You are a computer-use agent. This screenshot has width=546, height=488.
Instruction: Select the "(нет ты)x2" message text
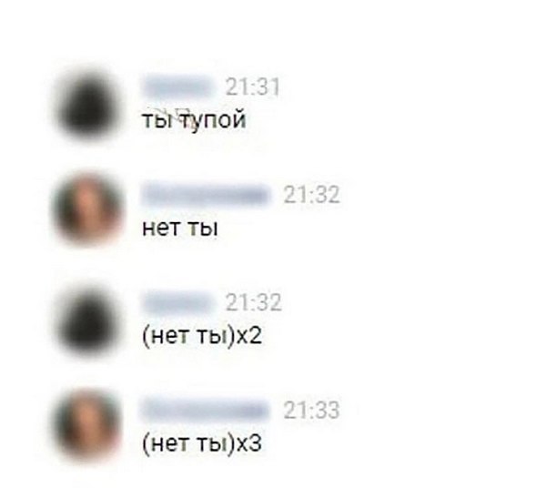pyautogui.click(x=202, y=337)
